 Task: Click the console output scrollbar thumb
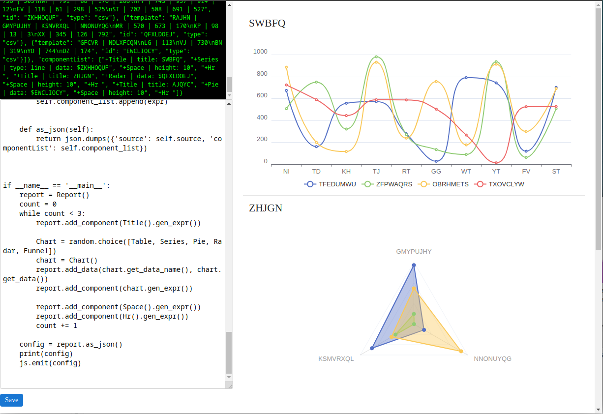[229, 84]
